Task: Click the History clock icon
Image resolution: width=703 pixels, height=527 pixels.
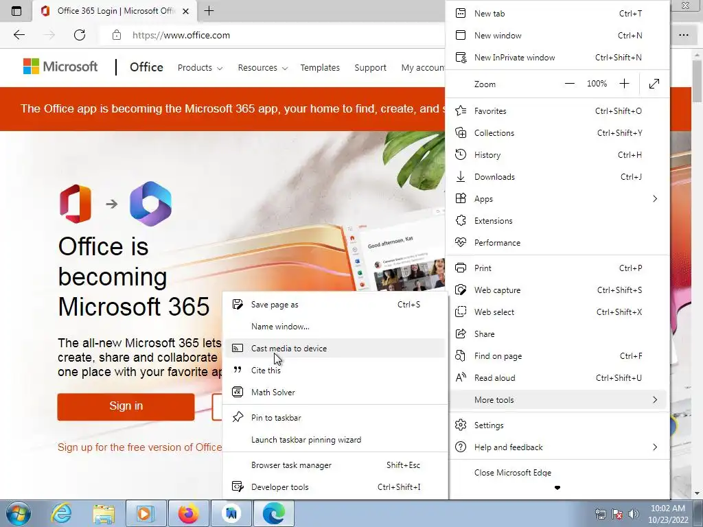Action: click(461, 154)
